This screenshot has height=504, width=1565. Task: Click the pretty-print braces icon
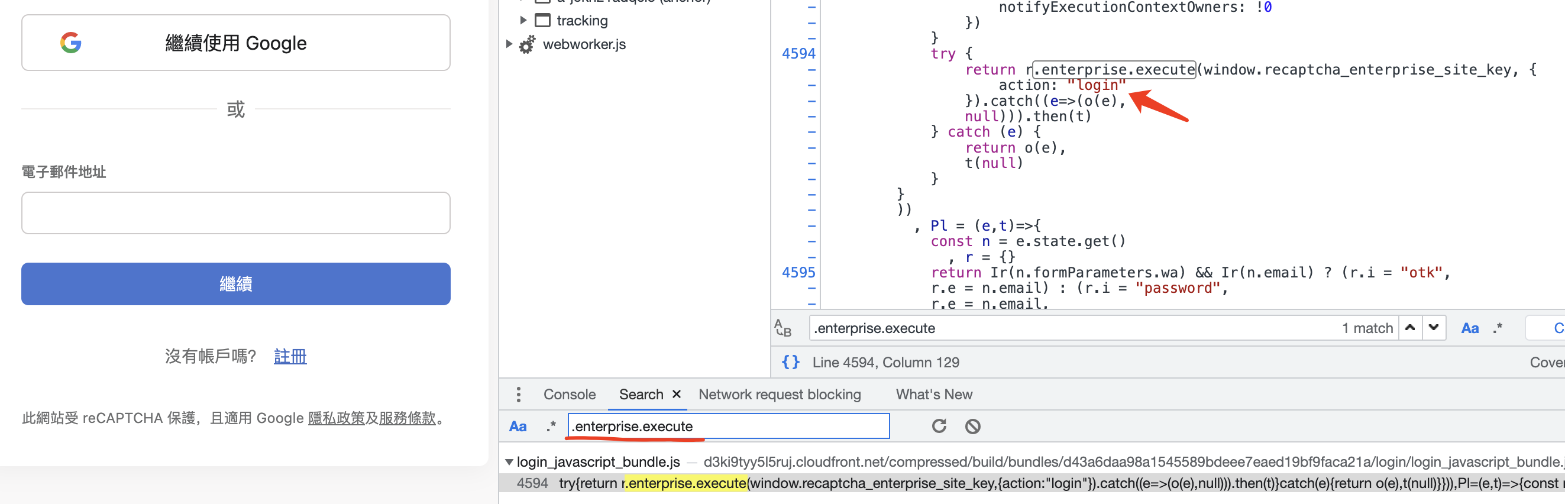tap(790, 363)
